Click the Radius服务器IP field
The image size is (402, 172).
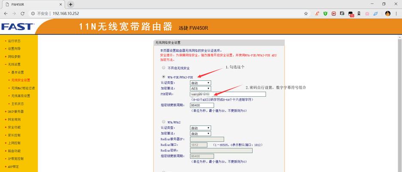point(207,139)
